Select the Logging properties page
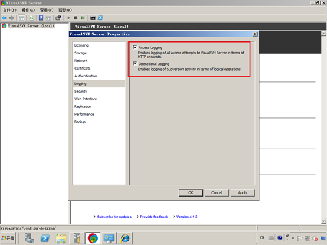Viewport: 327px width, 245px height. pos(99,84)
